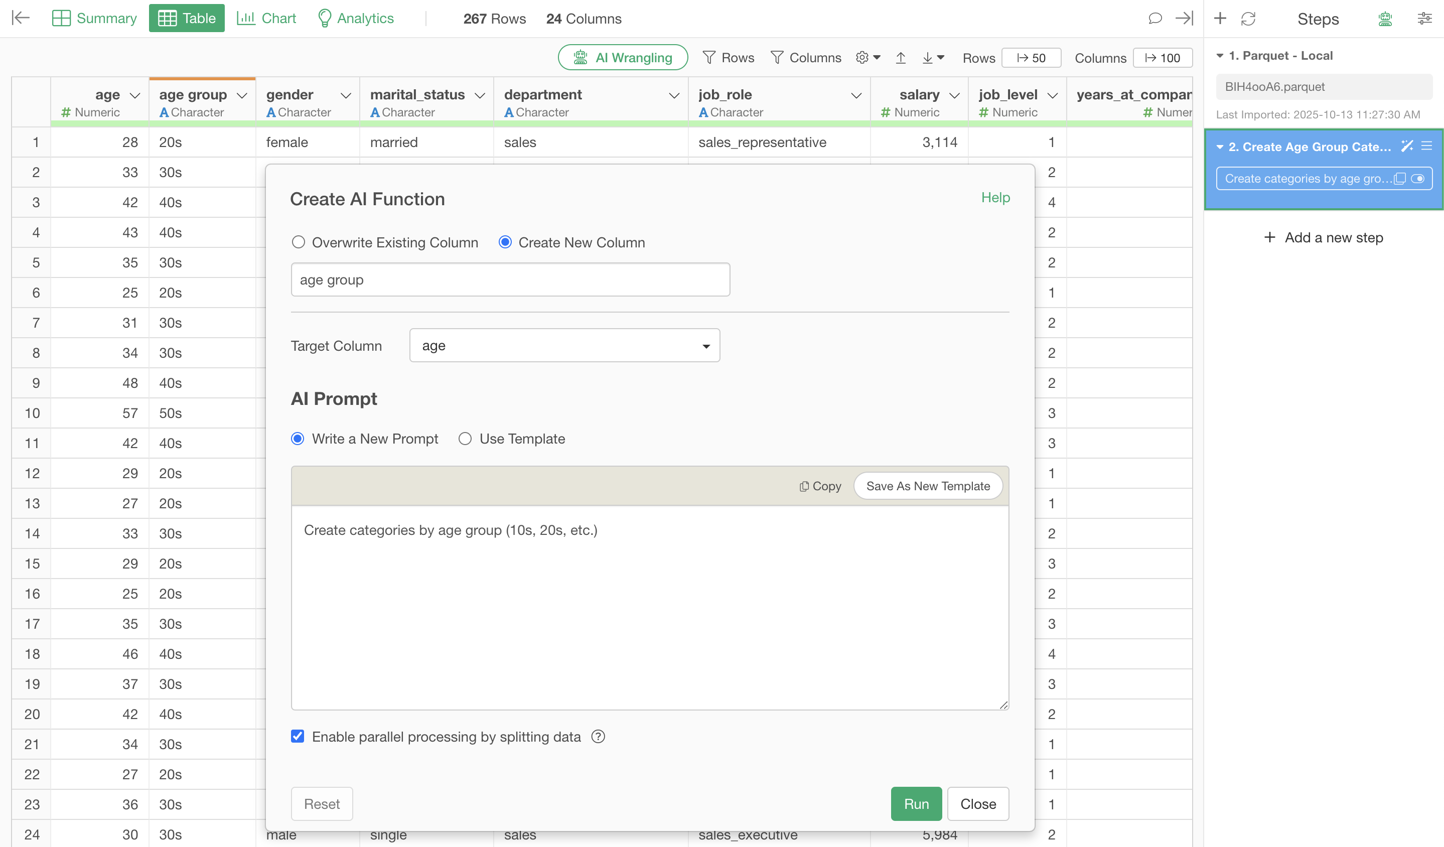This screenshot has width=1444, height=847.
Task: Collapse left panel with arrow icon
Action: point(21,19)
